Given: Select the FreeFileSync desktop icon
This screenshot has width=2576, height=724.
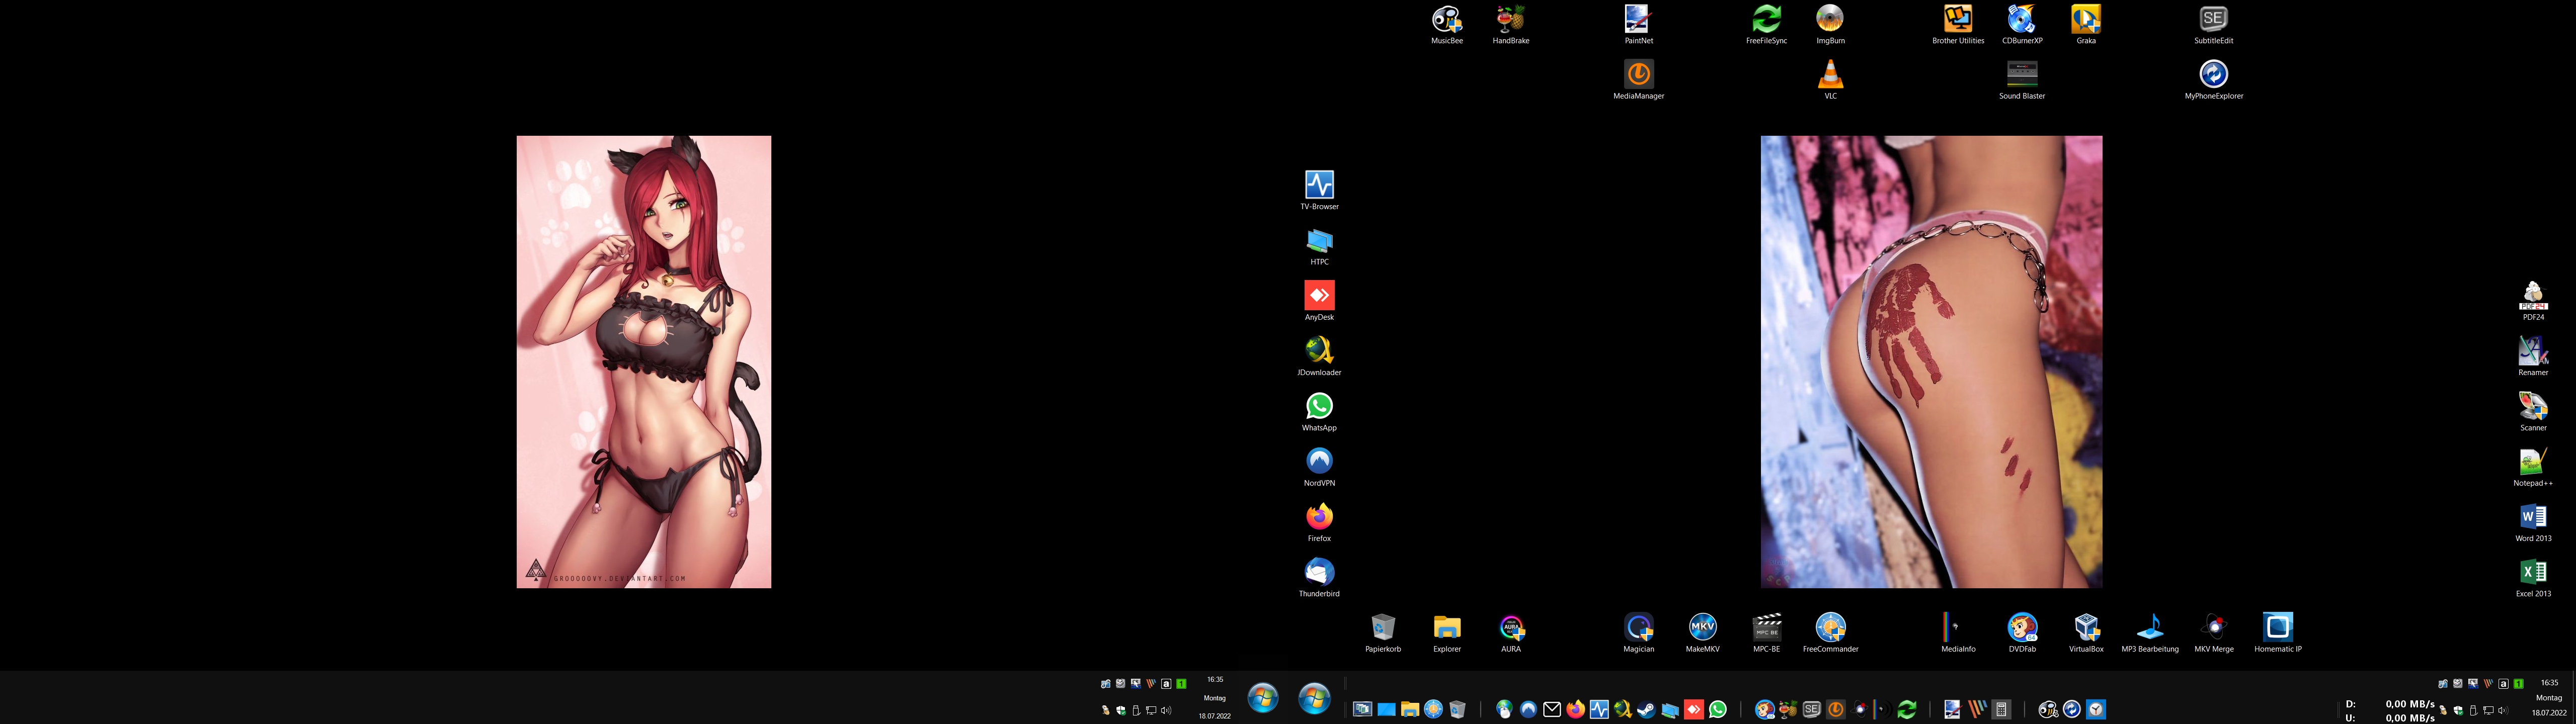Looking at the screenshot, I should (1766, 25).
